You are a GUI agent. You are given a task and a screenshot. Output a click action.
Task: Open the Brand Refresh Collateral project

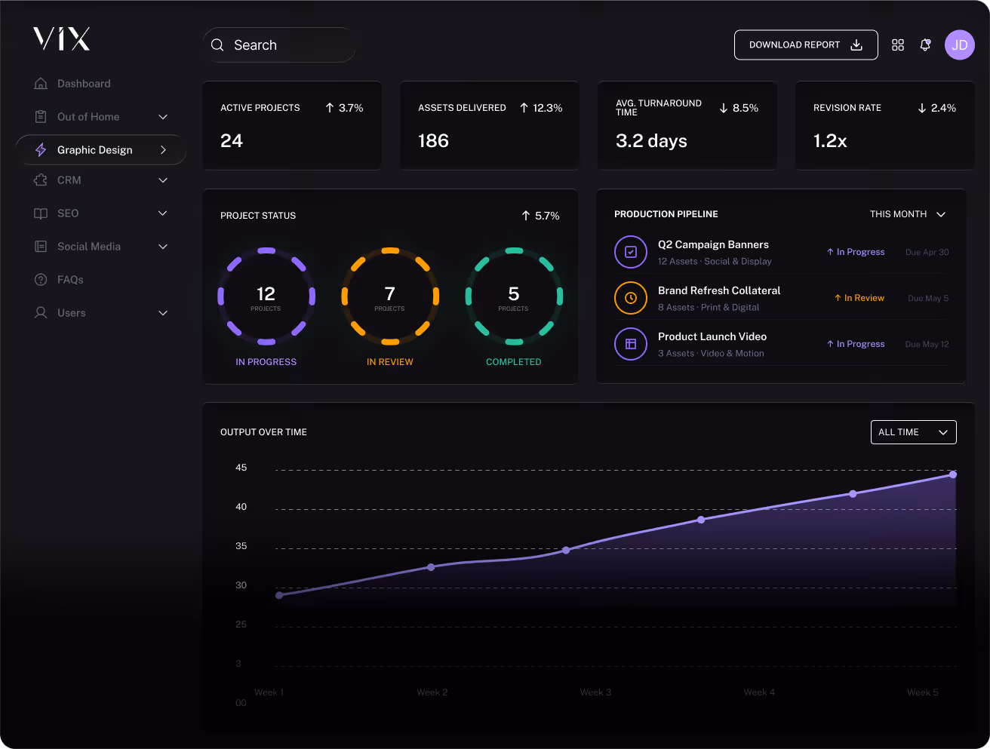[x=719, y=290]
